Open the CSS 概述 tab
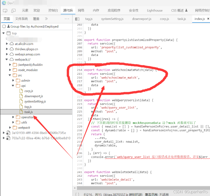Screen dimensions: 210x196 (x=179, y=10)
